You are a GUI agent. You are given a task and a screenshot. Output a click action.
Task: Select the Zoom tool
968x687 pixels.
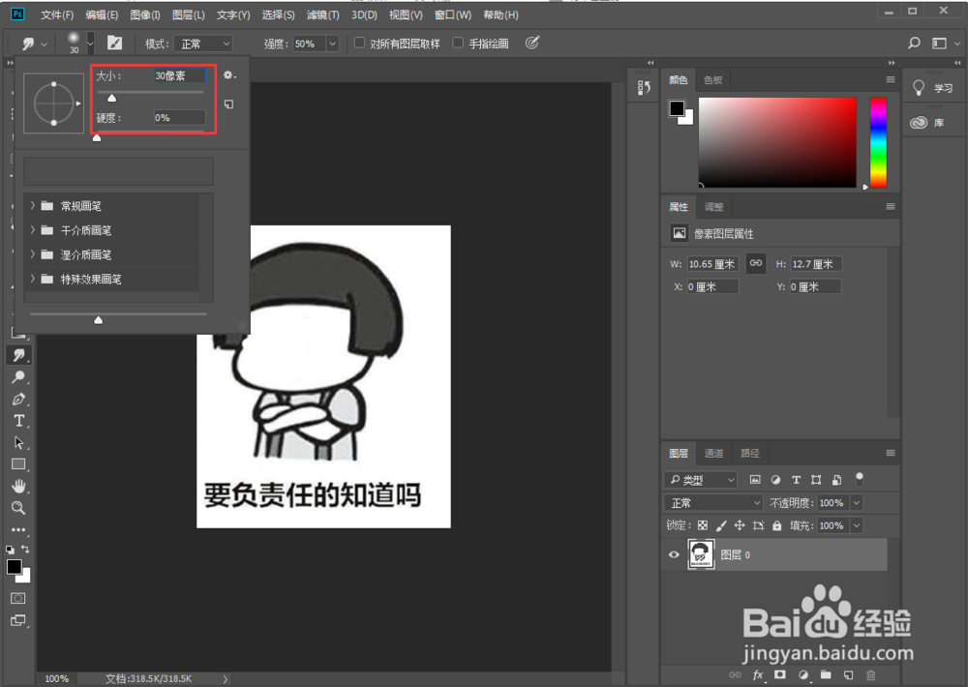(18, 508)
